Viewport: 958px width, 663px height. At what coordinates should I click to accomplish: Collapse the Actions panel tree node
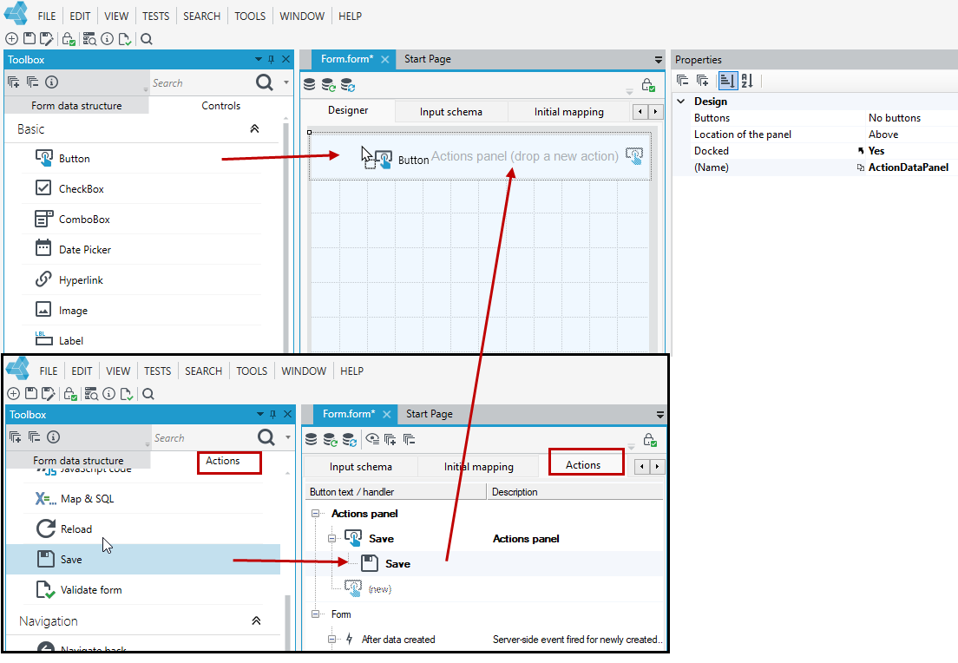315,513
